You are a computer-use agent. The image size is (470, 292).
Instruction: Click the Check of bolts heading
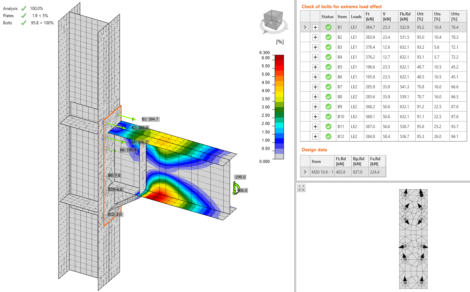[342, 6]
